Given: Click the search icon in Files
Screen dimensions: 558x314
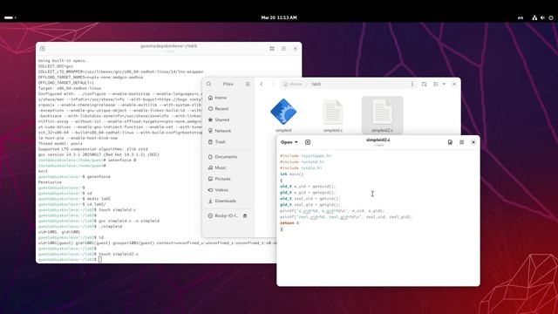Looking at the screenshot, I should click(209, 84).
